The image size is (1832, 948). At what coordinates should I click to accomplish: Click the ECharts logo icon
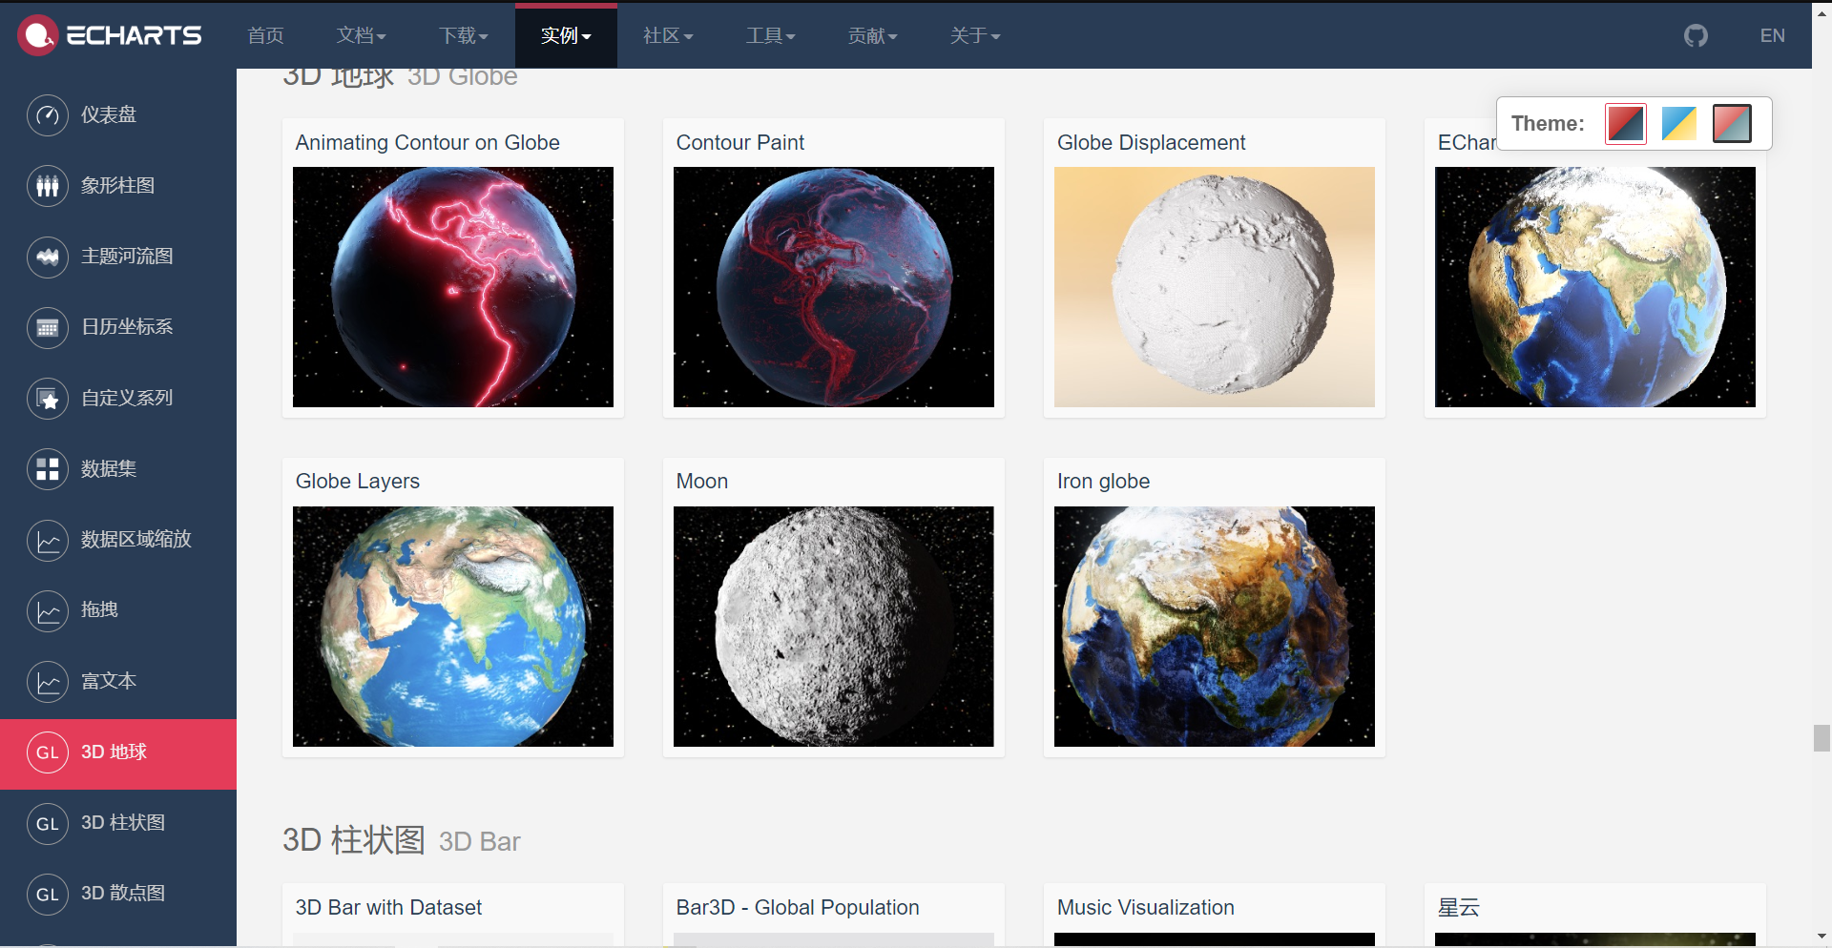point(38,35)
